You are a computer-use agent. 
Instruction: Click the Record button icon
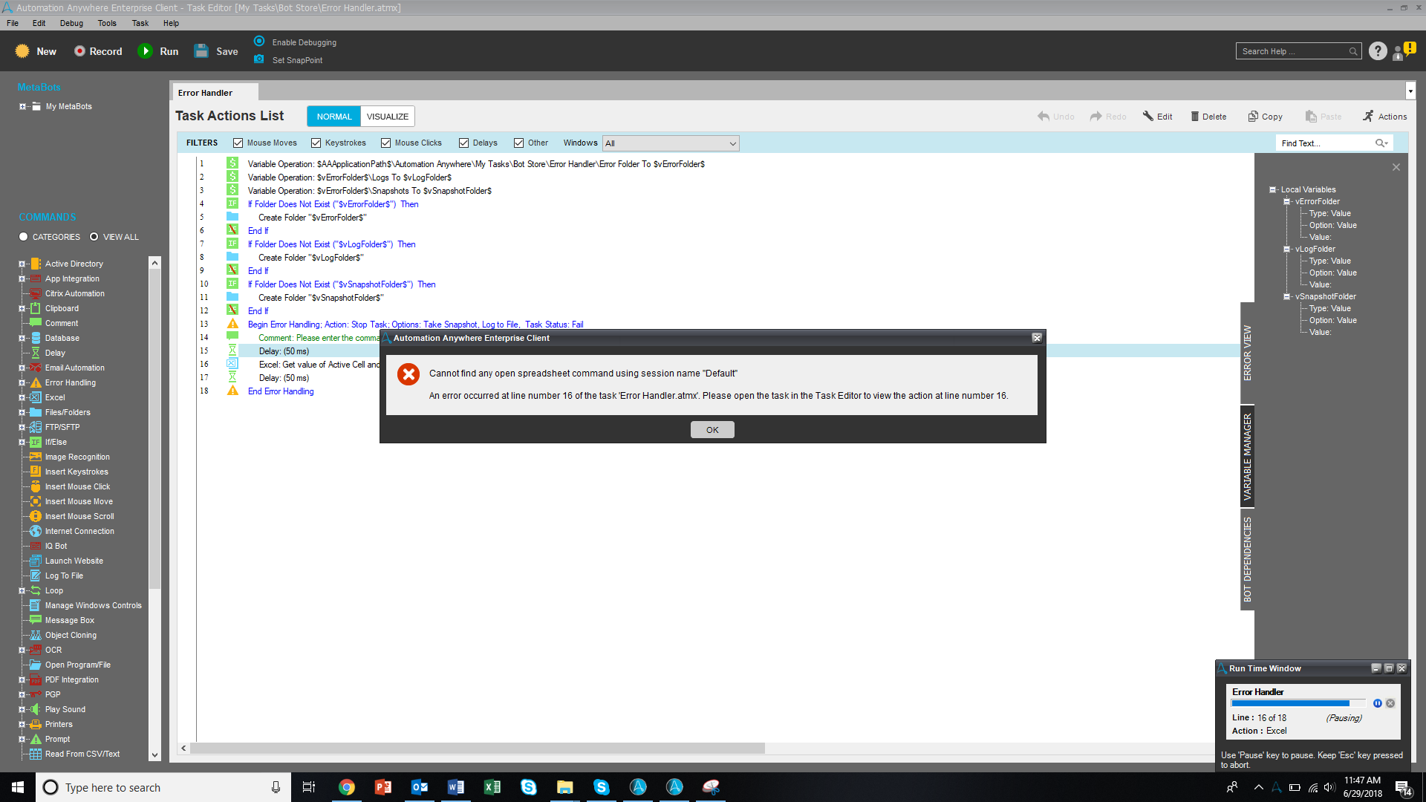(x=79, y=51)
